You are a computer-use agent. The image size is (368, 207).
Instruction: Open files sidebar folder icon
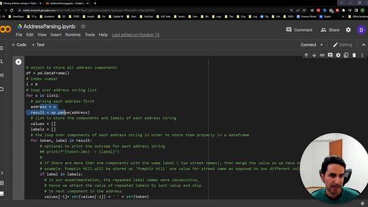point(2,89)
